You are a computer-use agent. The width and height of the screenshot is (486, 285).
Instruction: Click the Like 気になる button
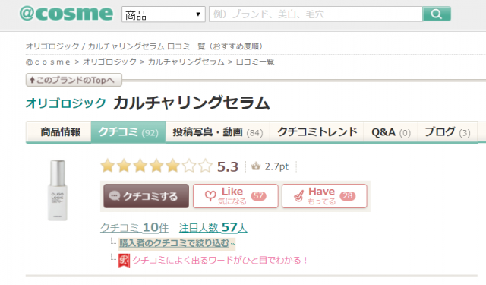point(235,196)
